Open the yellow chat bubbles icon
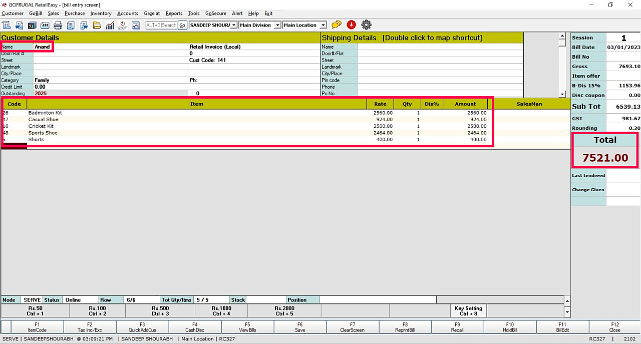 click(337, 25)
